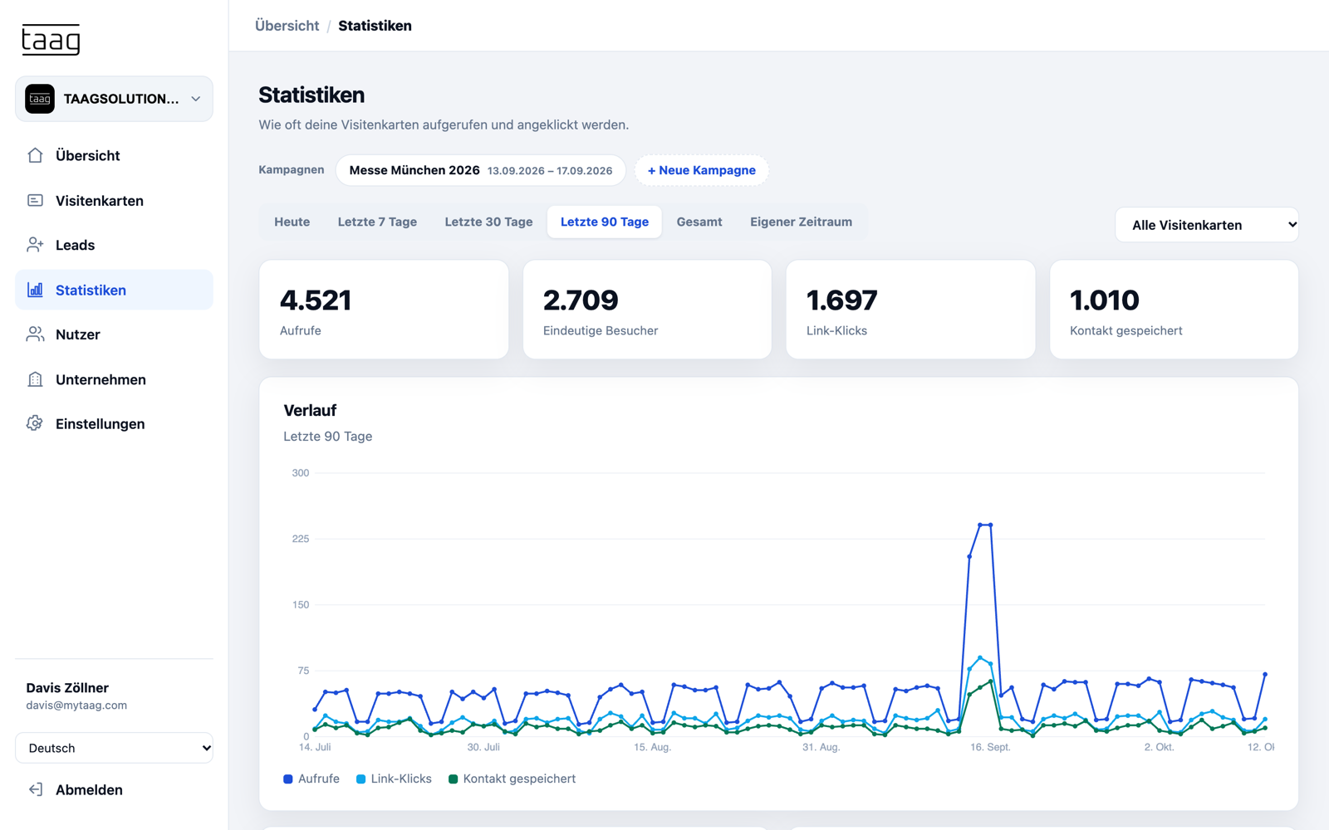Toggle Aufrufe series in chart legend
Image resolution: width=1329 pixels, height=830 pixels.
tap(311, 779)
